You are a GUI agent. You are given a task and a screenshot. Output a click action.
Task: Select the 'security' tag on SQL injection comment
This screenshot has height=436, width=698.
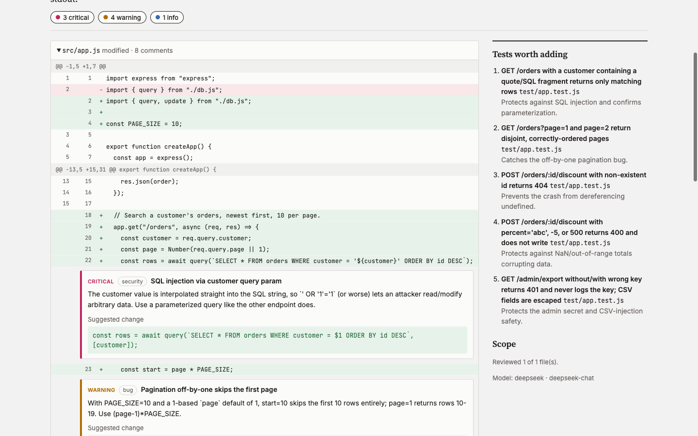[132, 281]
